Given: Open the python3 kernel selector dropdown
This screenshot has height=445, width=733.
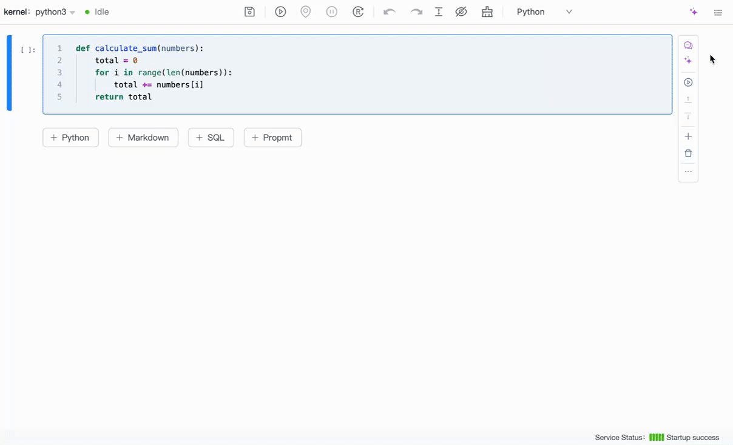Looking at the screenshot, I should pos(55,12).
